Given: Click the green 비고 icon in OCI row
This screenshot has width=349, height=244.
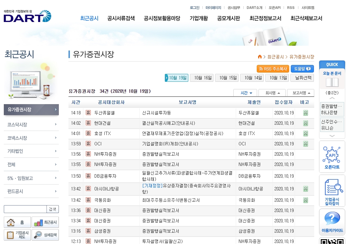Looking at the screenshot, I should 306,144.
